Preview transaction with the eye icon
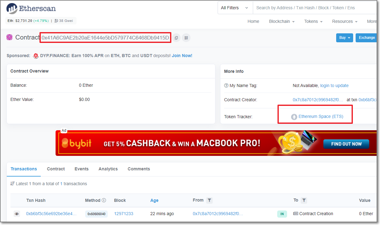 [x=17, y=214]
